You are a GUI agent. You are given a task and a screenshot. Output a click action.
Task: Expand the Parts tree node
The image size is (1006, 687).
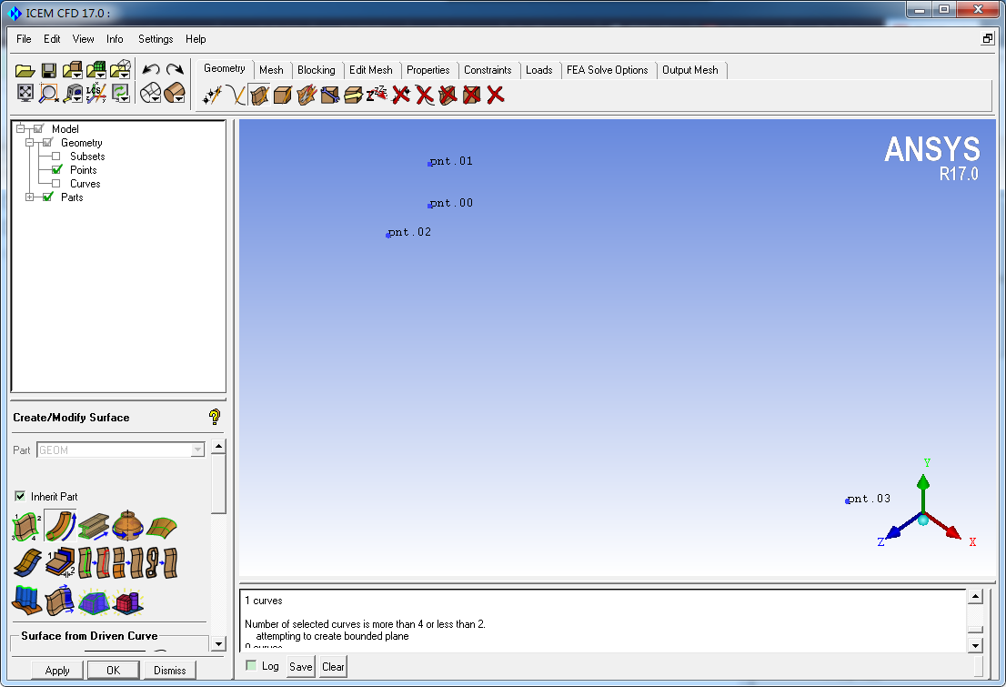point(29,197)
